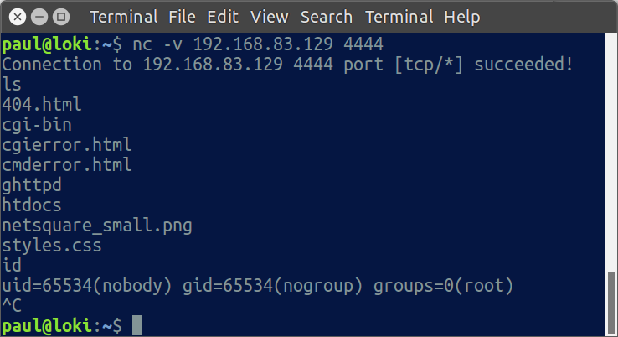The width and height of the screenshot is (618, 337).
Task: Click the cgi-bin directory name
Action: click(x=37, y=125)
